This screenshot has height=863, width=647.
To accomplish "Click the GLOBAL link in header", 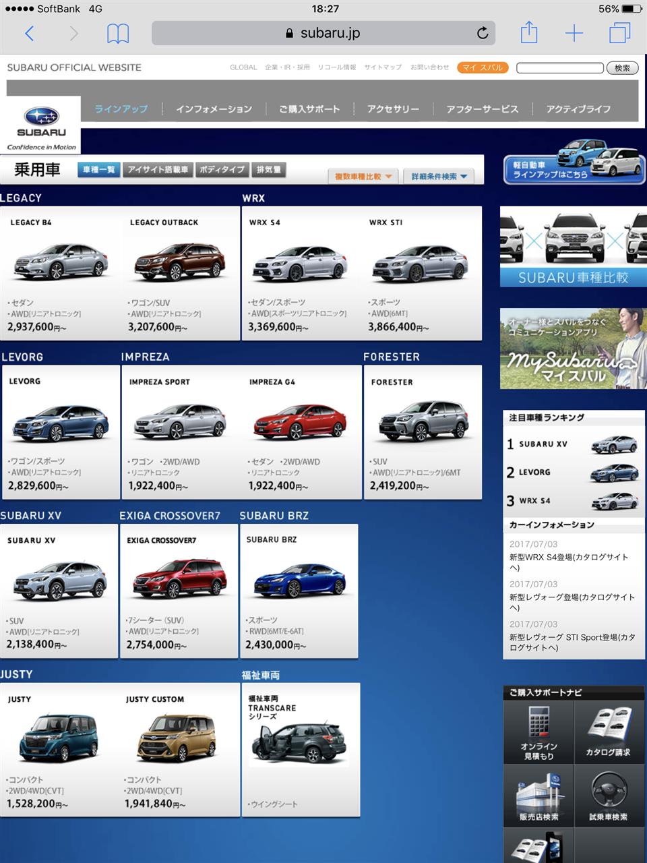I will click(243, 67).
